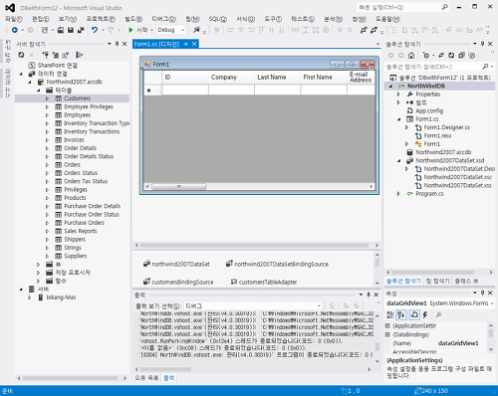This screenshot has height=396, width=498.
Task: Expand the Properties node in Solution Explorer
Action: tap(398, 95)
